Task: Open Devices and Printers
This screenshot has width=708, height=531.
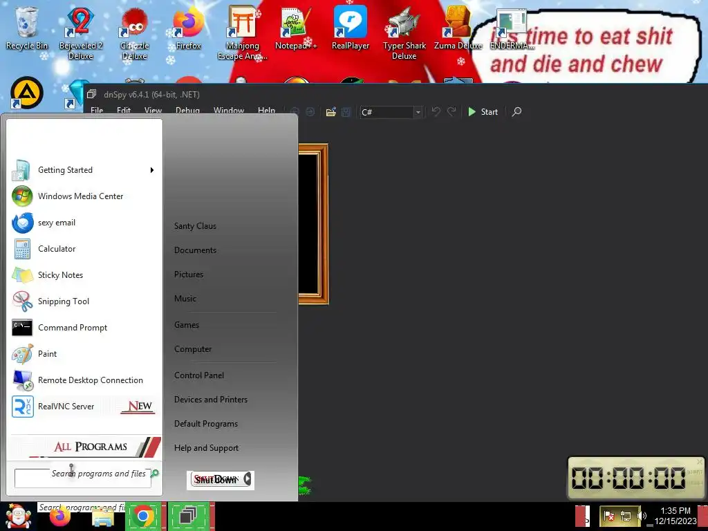Action: (211, 400)
